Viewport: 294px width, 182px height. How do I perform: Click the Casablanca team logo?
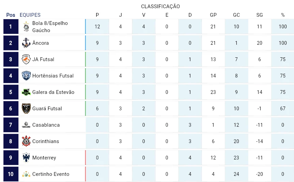pyautogui.click(x=26, y=125)
